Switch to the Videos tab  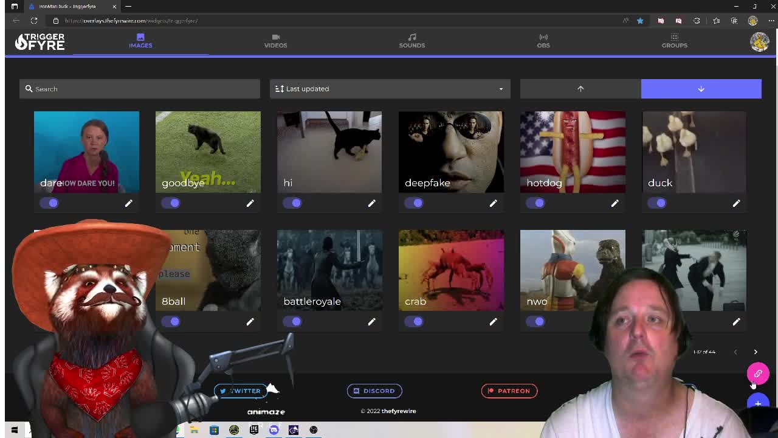coord(275,41)
